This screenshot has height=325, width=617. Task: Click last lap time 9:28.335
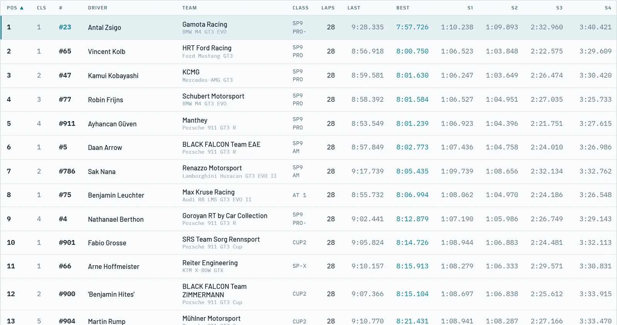[x=368, y=27]
